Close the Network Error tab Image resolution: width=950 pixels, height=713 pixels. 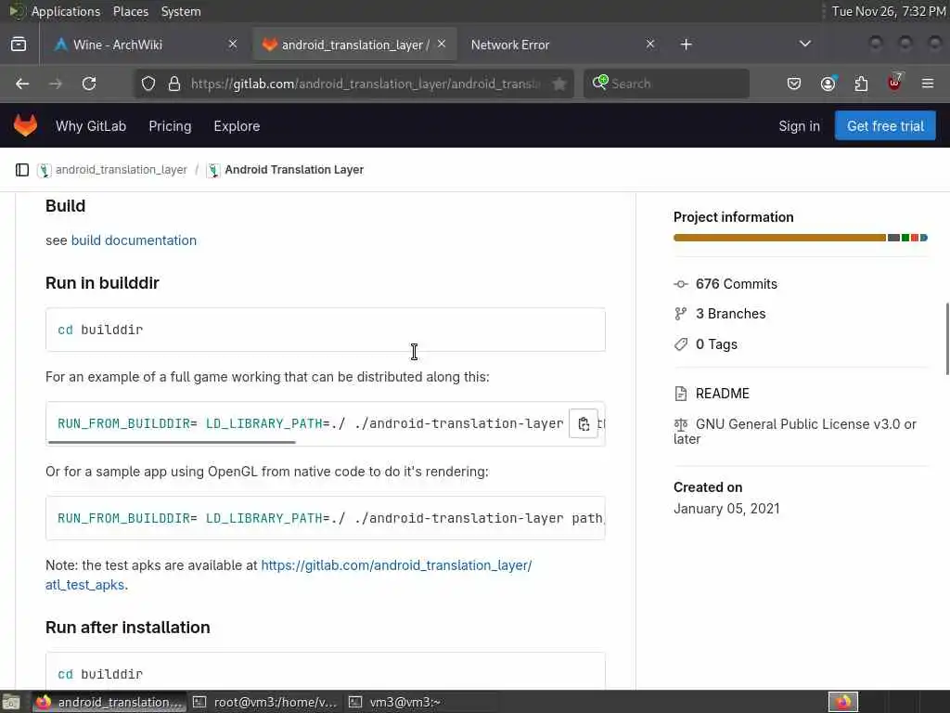click(x=650, y=45)
